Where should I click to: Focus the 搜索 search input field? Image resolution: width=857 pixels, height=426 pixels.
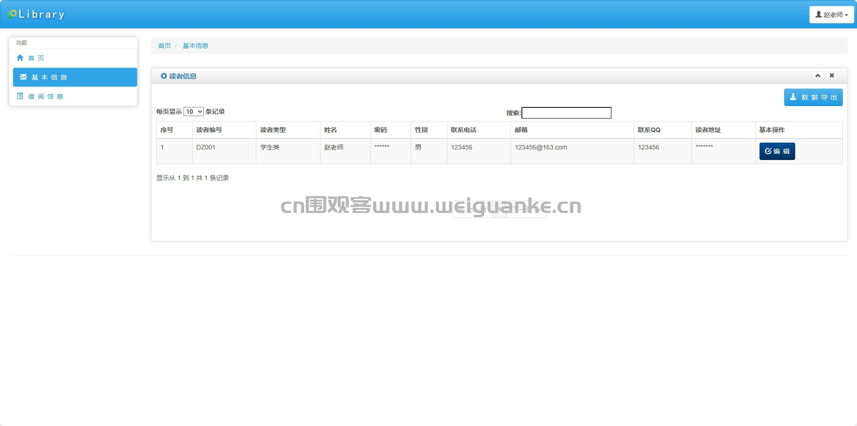point(566,113)
